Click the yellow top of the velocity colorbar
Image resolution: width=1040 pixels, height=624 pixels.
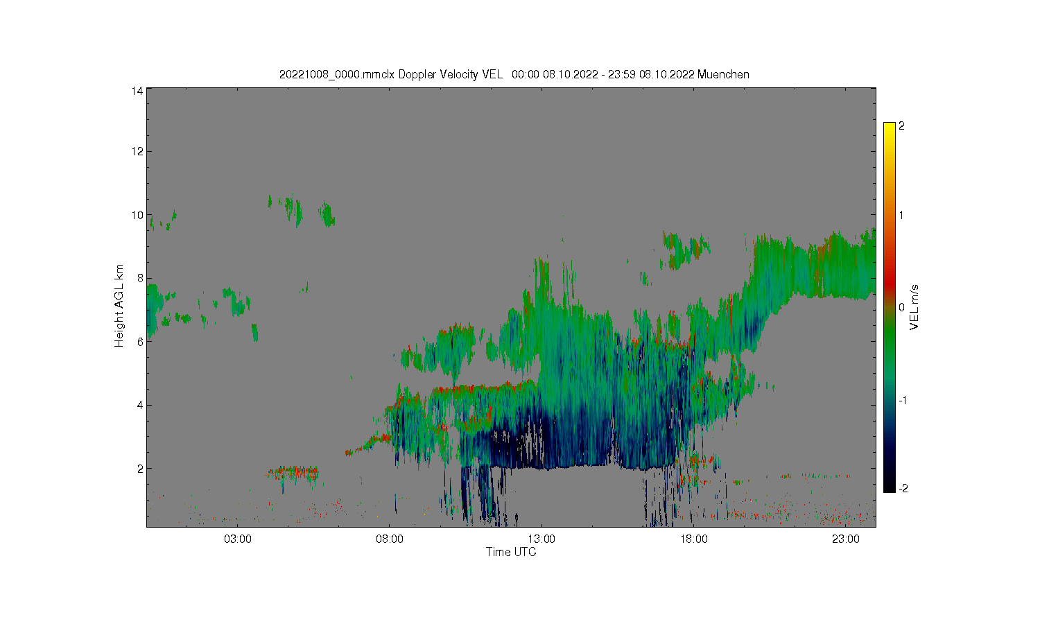point(890,128)
